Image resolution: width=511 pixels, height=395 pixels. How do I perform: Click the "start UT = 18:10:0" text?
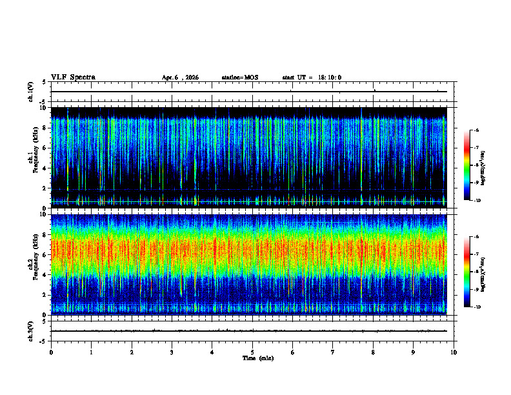[312, 77]
